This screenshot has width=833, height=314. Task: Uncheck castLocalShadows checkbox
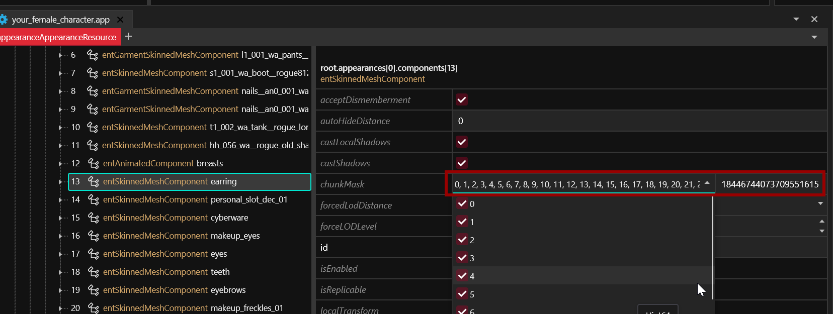coord(462,142)
